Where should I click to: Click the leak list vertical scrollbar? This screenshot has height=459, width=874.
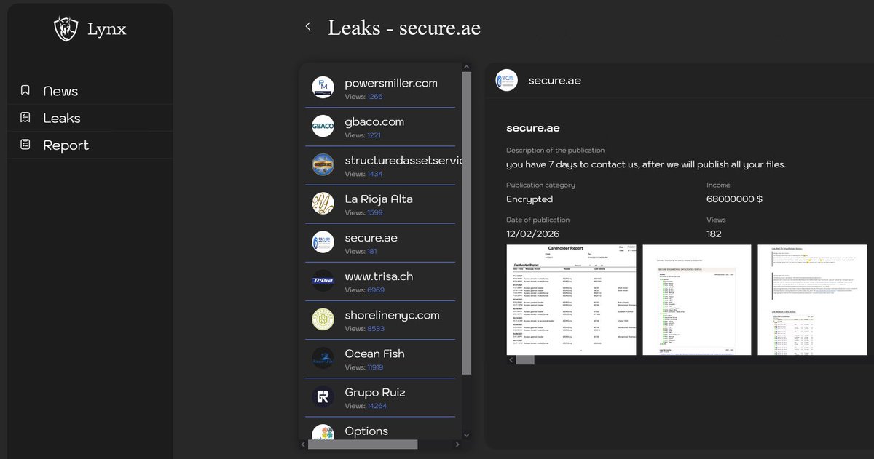tap(467, 222)
